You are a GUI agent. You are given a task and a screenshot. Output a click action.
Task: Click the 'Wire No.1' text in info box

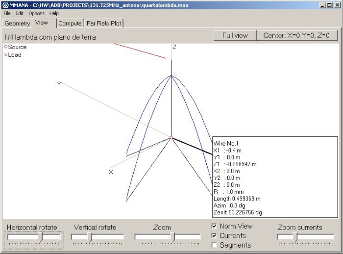point(226,144)
